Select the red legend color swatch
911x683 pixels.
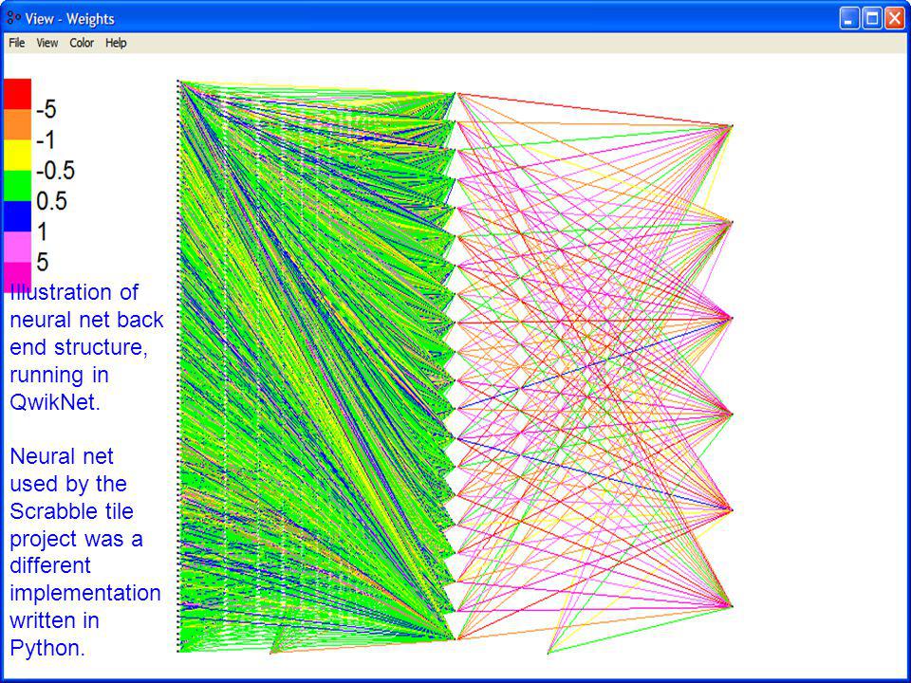click(x=17, y=94)
